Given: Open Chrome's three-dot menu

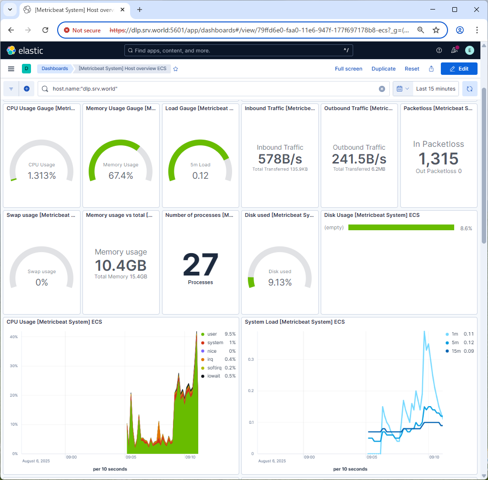Looking at the screenshot, I should point(477,30).
